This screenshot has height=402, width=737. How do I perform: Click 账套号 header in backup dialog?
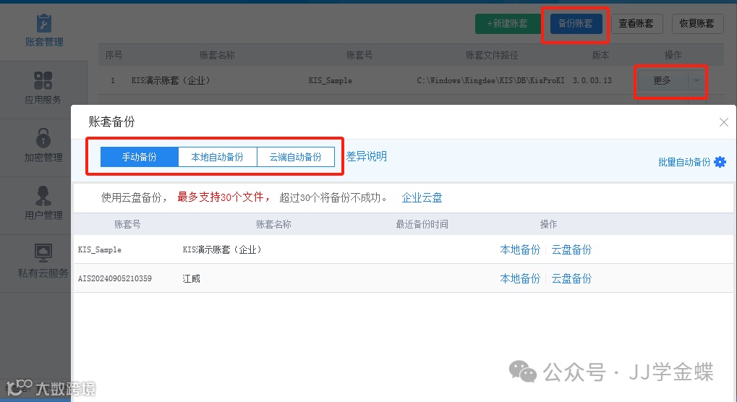coord(127,224)
